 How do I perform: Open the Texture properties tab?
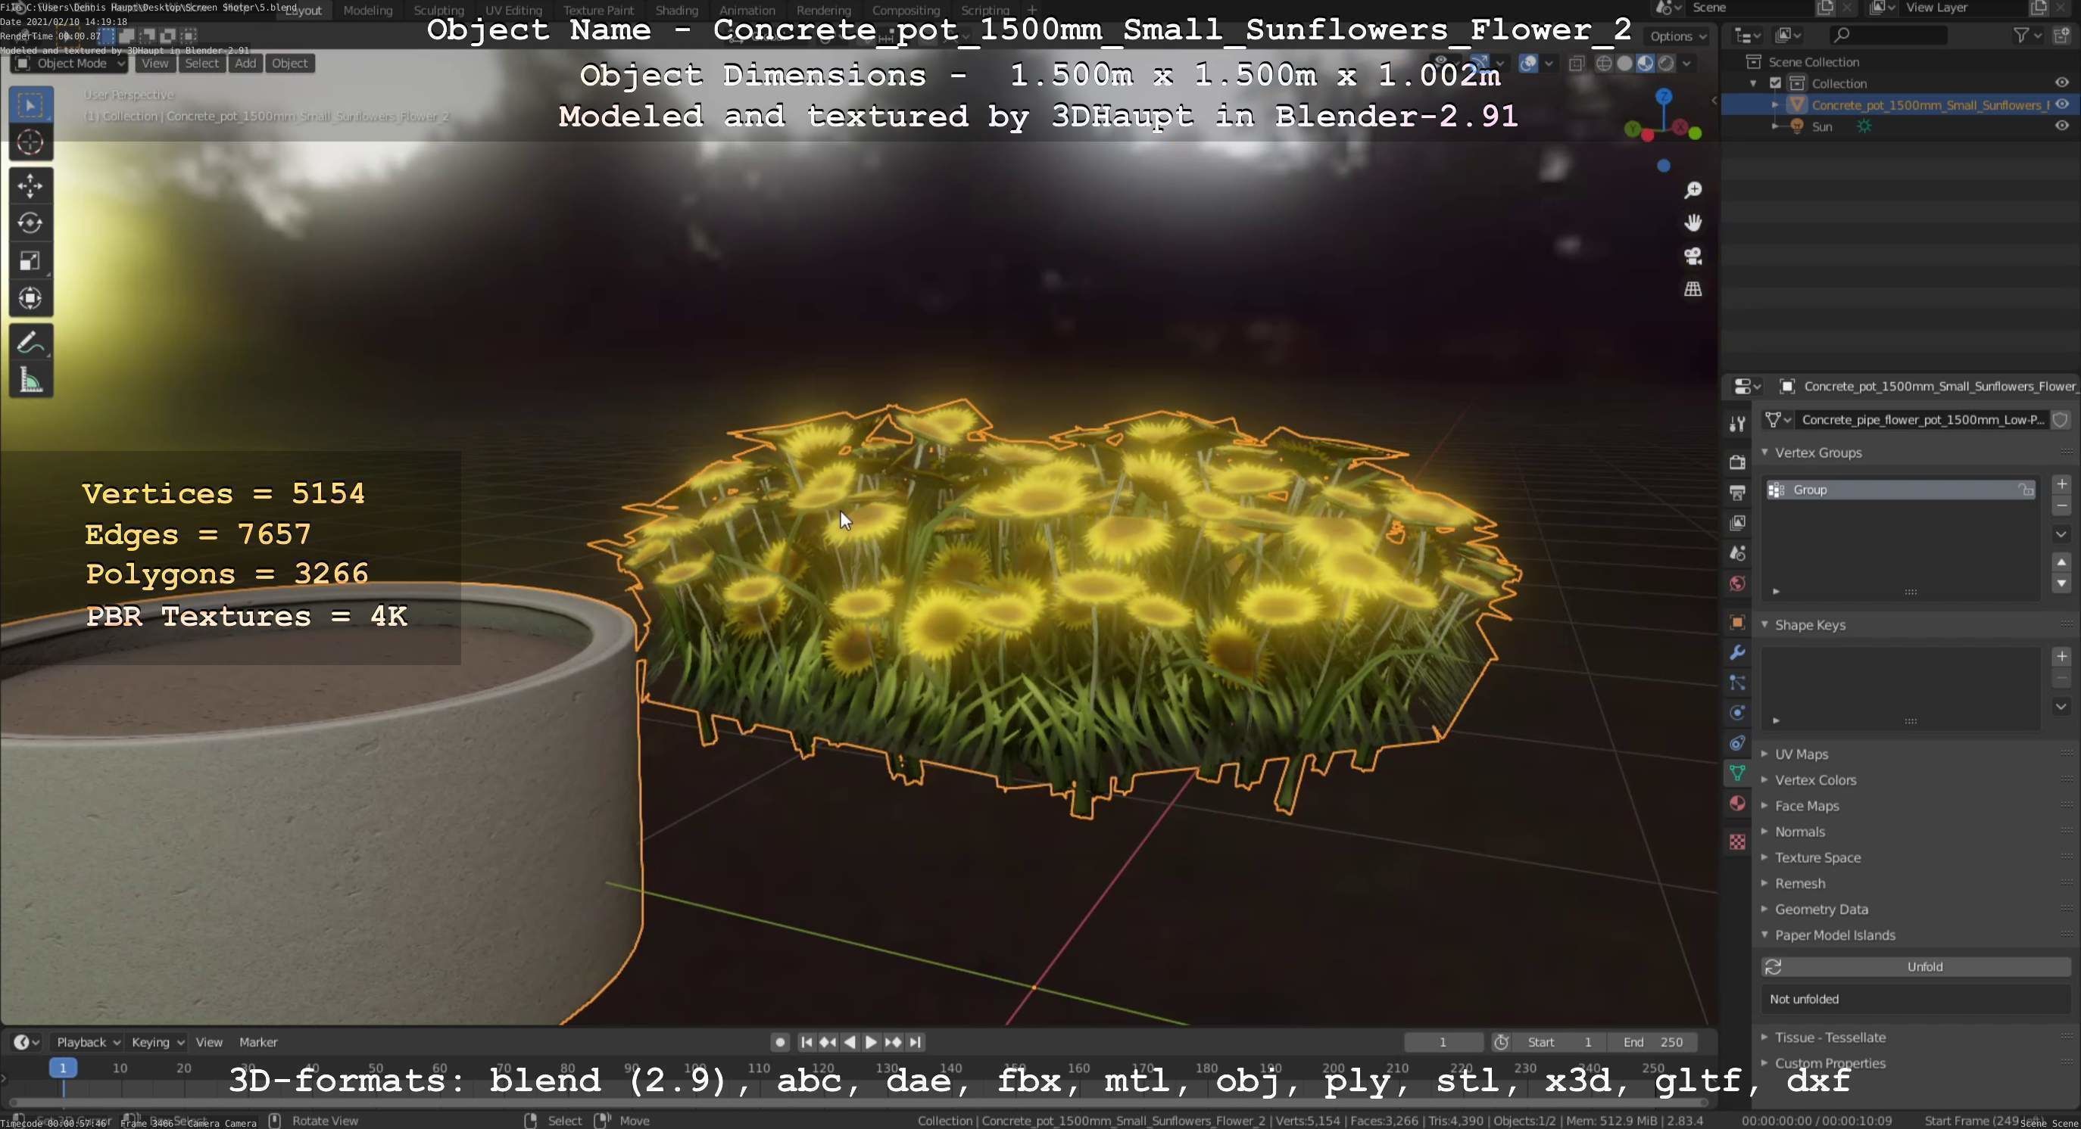tap(1738, 841)
